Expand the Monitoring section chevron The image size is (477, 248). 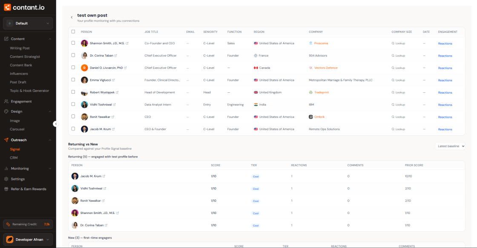click(x=50, y=168)
